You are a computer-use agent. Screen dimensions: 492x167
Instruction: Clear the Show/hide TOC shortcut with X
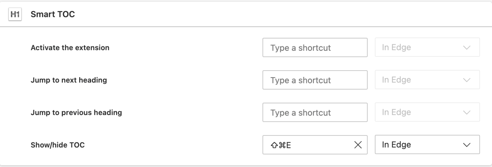tap(358, 145)
